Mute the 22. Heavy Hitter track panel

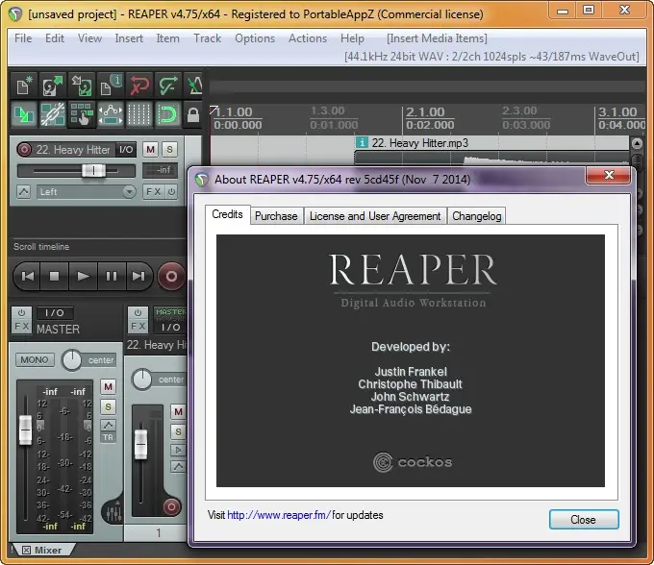point(151,150)
